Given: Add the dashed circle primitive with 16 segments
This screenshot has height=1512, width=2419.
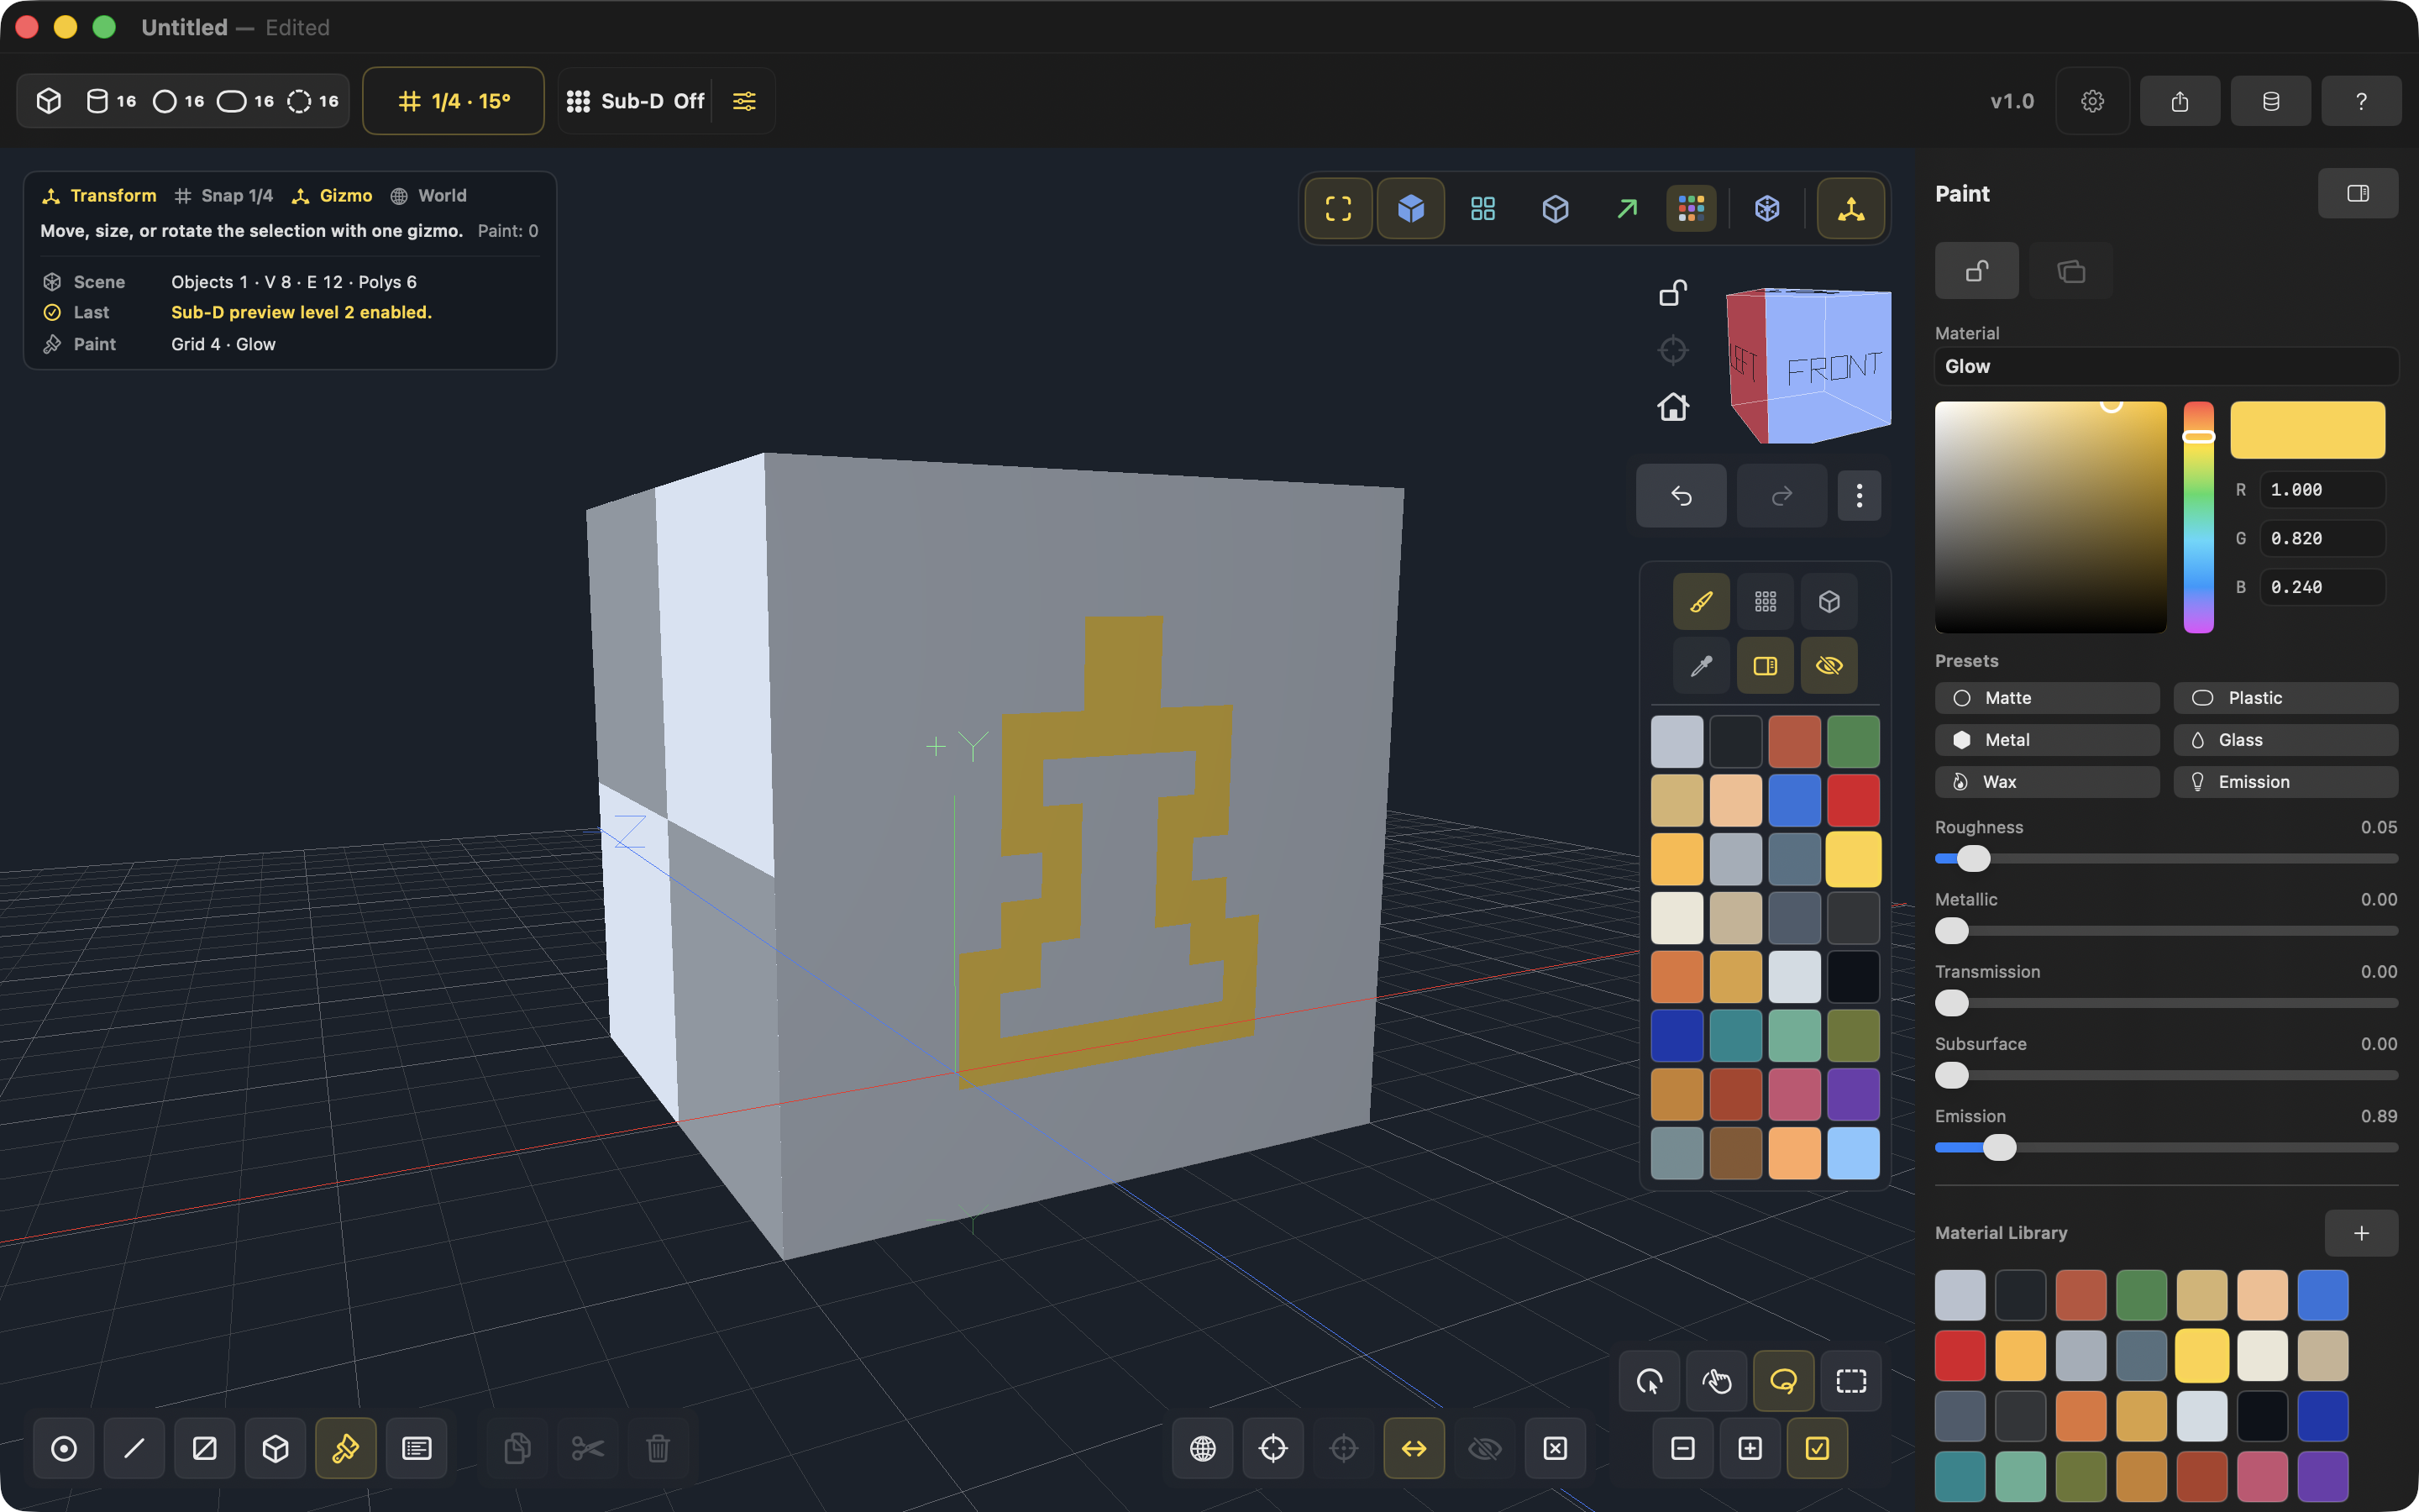Looking at the screenshot, I should pos(312,101).
